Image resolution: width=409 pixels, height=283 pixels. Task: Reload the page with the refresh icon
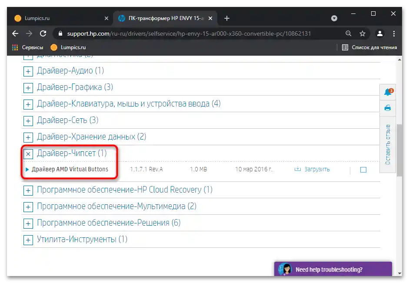pos(43,33)
